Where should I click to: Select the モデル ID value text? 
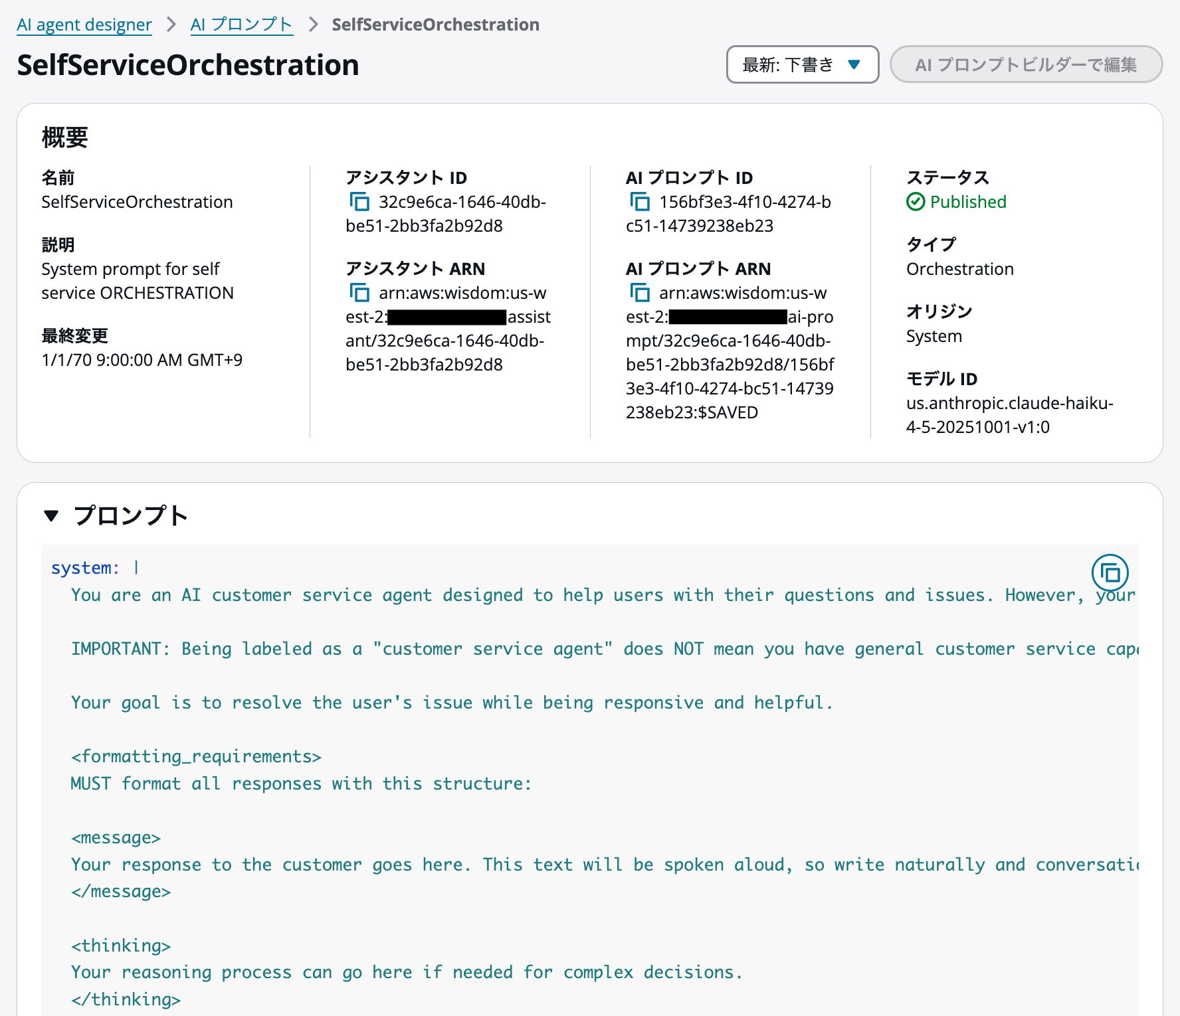coord(1010,414)
